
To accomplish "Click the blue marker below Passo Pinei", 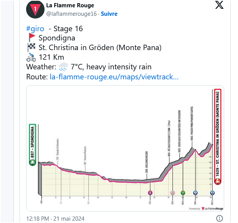I will pyautogui.click(x=195, y=192).
